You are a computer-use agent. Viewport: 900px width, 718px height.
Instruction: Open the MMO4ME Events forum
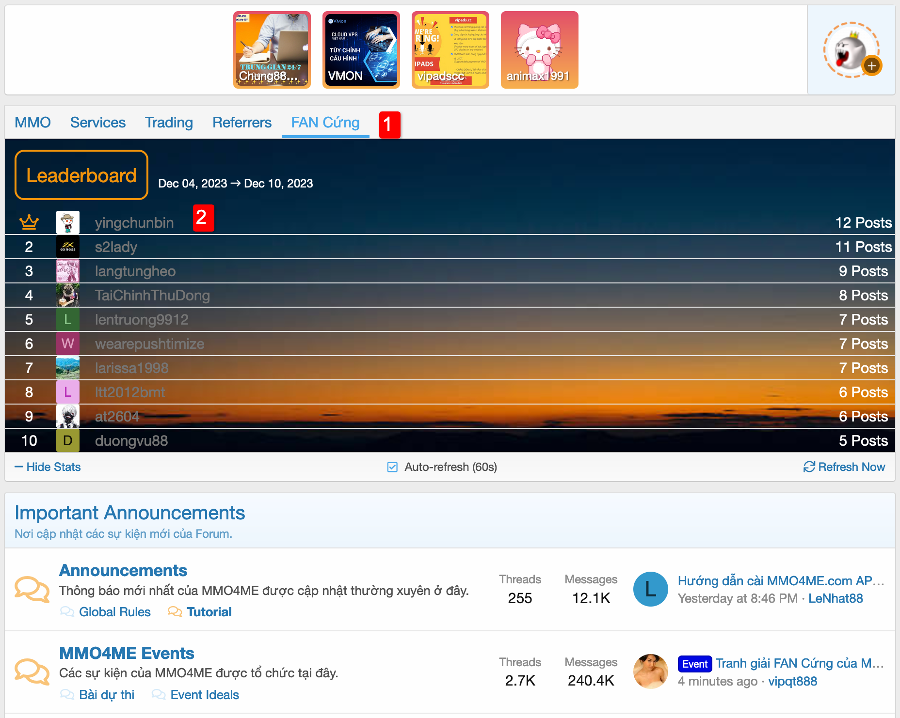[127, 653]
